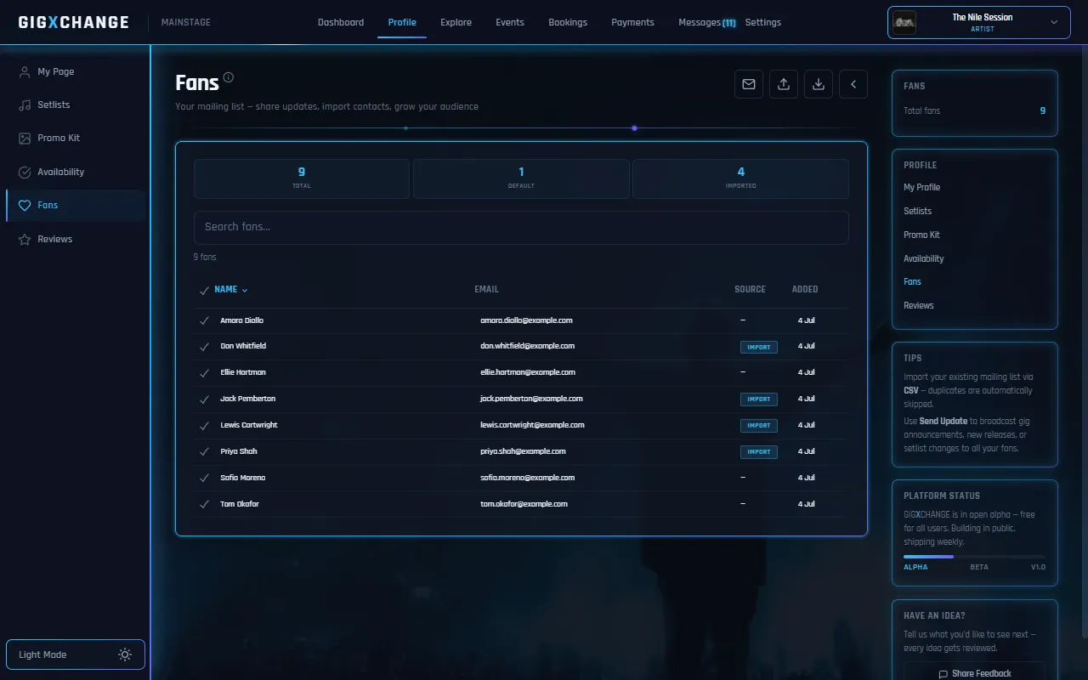Click the Setlists music note icon
The width and height of the screenshot is (1088, 680).
pyautogui.click(x=25, y=105)
